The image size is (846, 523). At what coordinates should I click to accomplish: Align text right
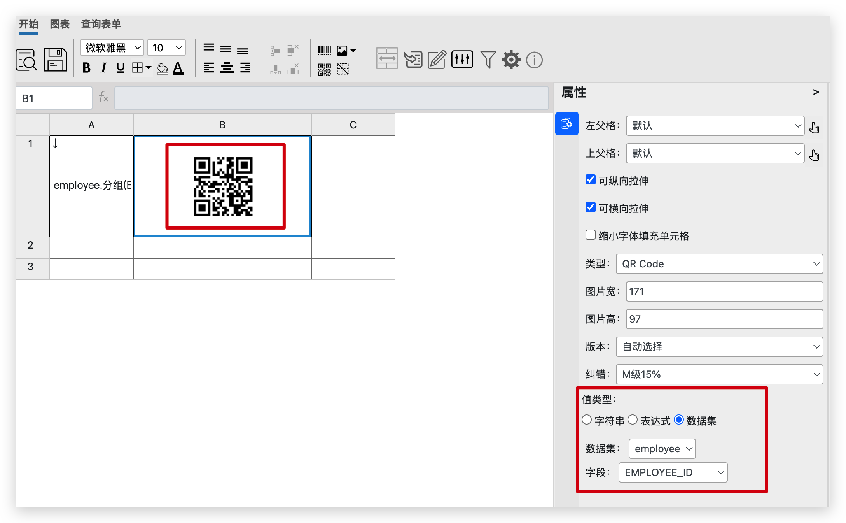[x=245, y=68]
